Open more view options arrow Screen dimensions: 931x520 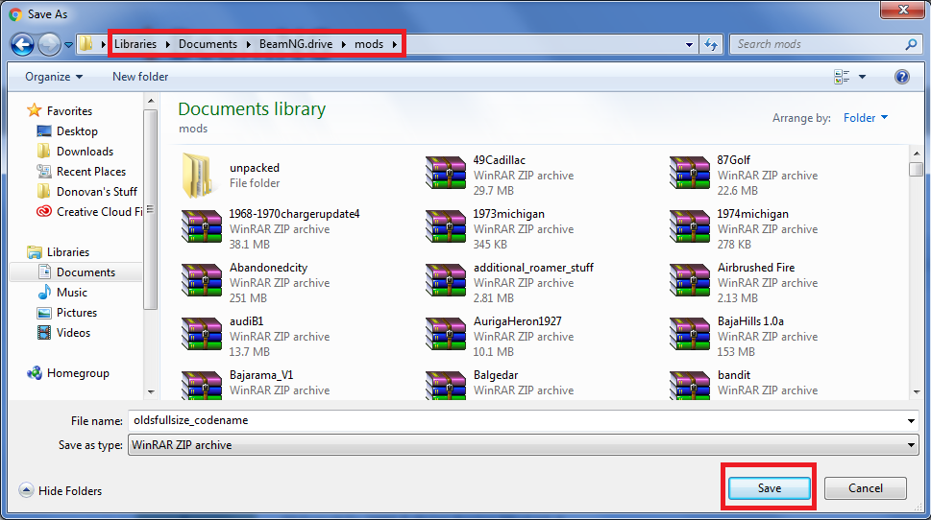coord(862,77)
